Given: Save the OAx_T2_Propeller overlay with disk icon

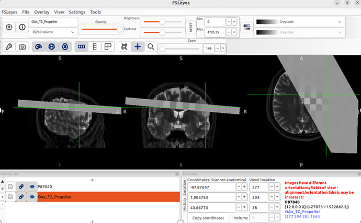Looking at the screenshot, I should tap(10, 197).
